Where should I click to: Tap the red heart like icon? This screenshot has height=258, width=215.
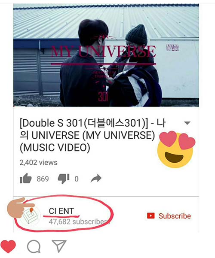coord(8,246)
